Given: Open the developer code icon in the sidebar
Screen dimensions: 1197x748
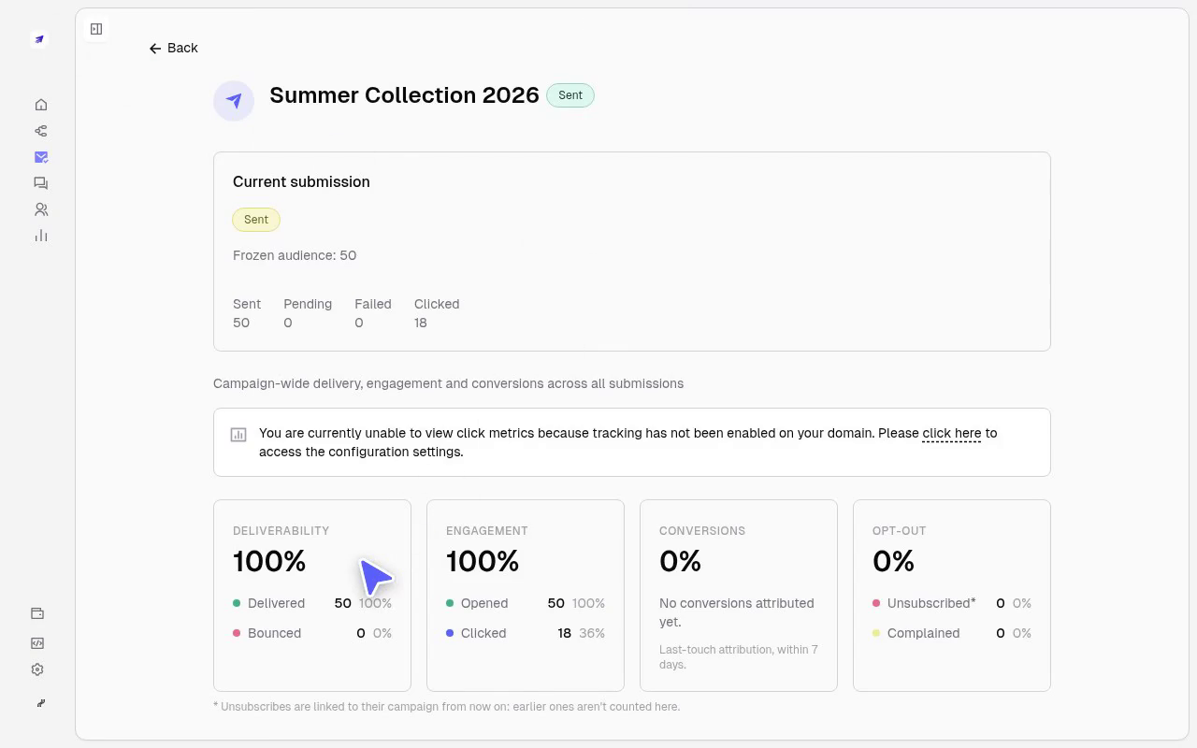Looking at the screenshot, I should (x=37, y=643).
